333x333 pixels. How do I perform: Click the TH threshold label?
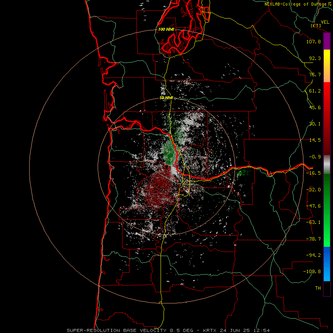(318, 288)
